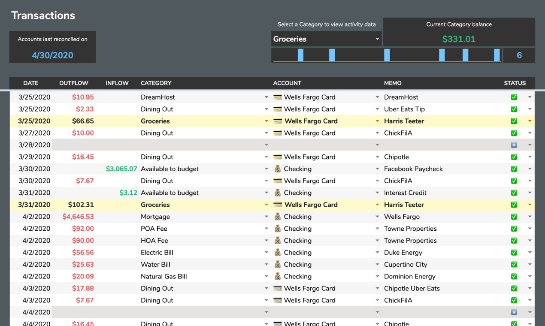Image resolution: width=545 pixels, height=326 pixels.
Task: Click the INFLOW column header
Action: click(117, 83)
